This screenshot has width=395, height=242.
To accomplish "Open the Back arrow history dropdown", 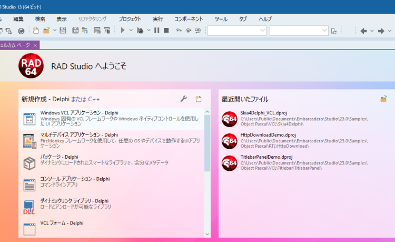I will (x=372, y=31).
